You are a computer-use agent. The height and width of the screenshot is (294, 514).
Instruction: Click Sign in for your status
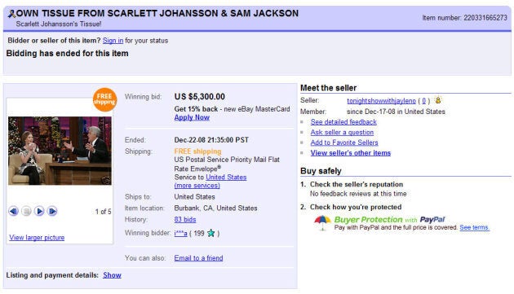[113, 41]
